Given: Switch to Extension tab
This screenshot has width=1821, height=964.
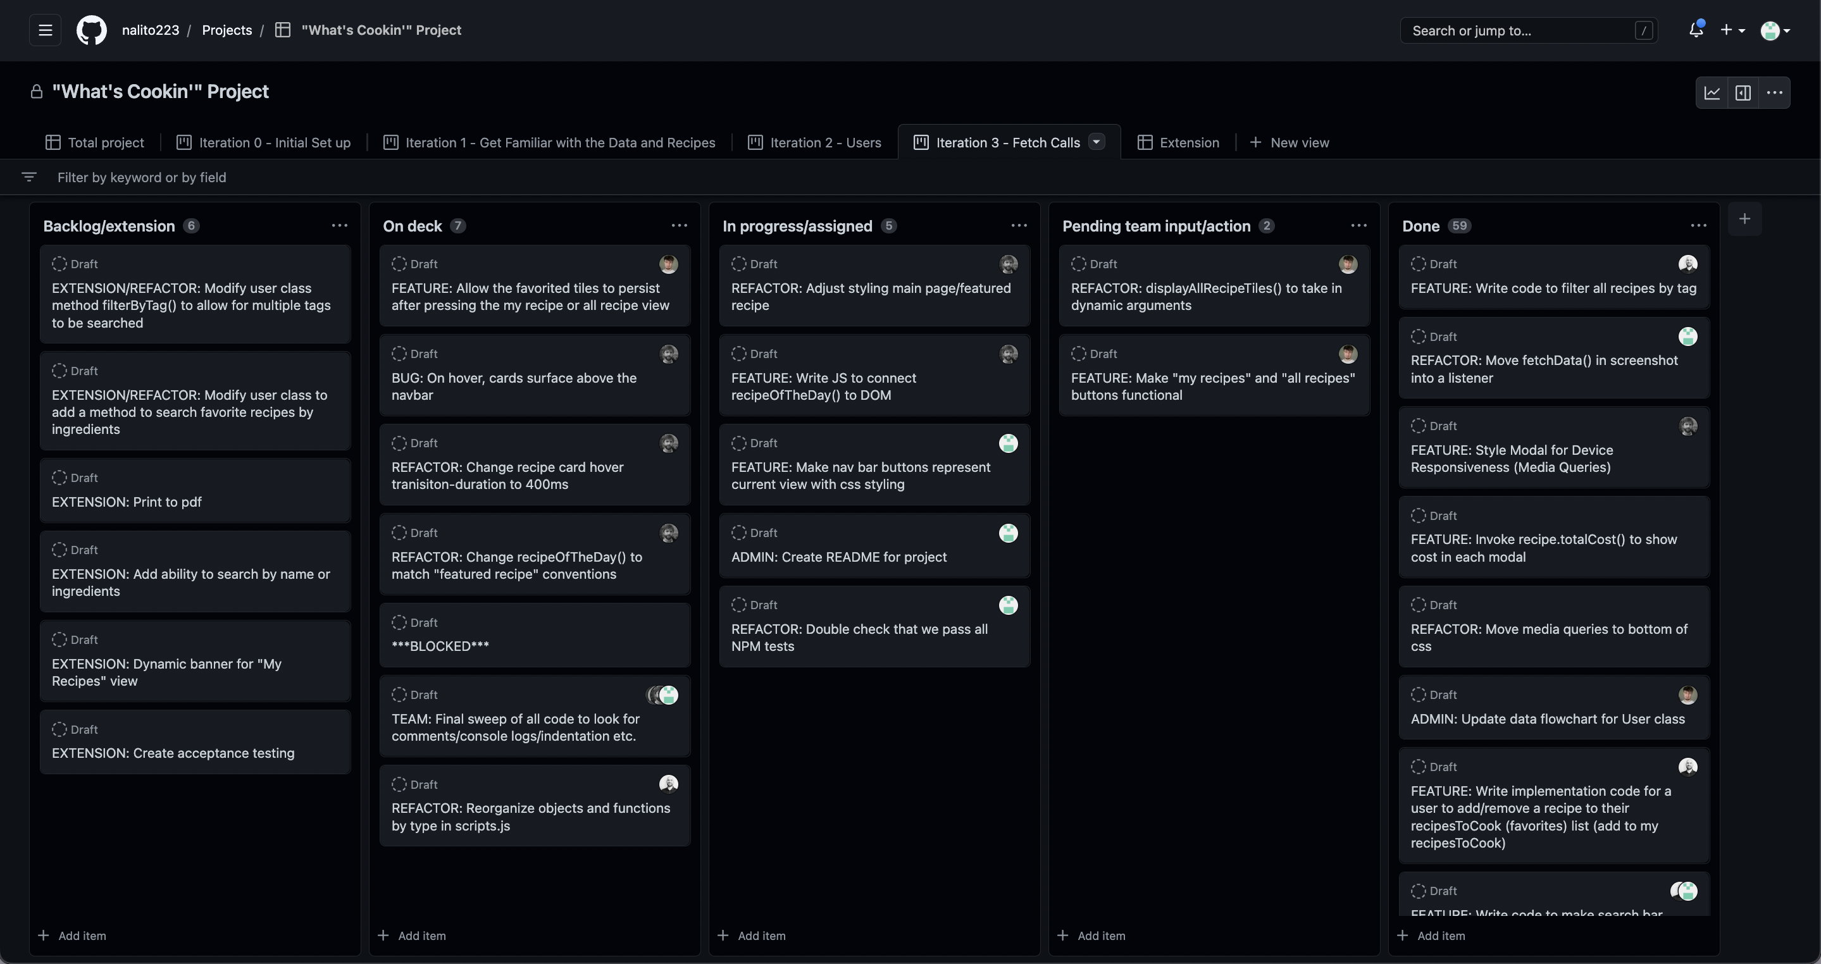Looking at the screenshot, I should click(1178, 142).
